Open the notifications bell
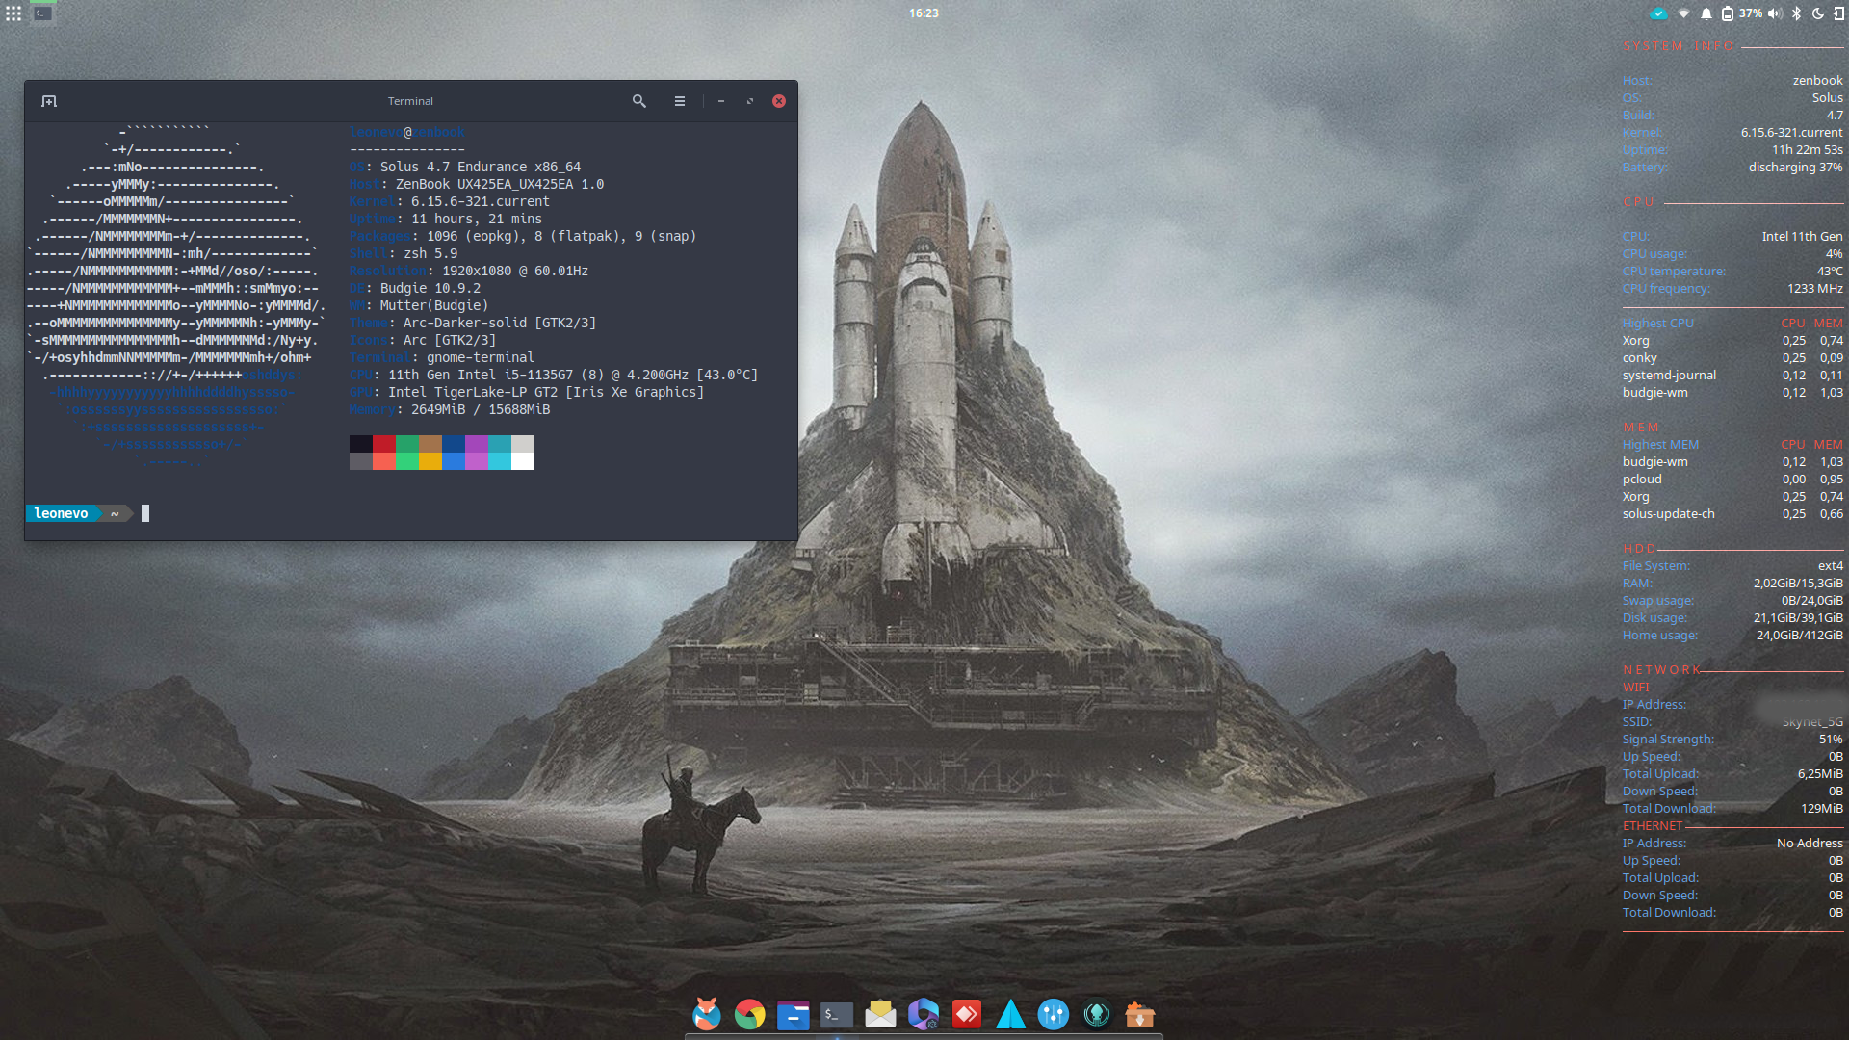This screenshot has width=1849, height=1040. 1706,13
